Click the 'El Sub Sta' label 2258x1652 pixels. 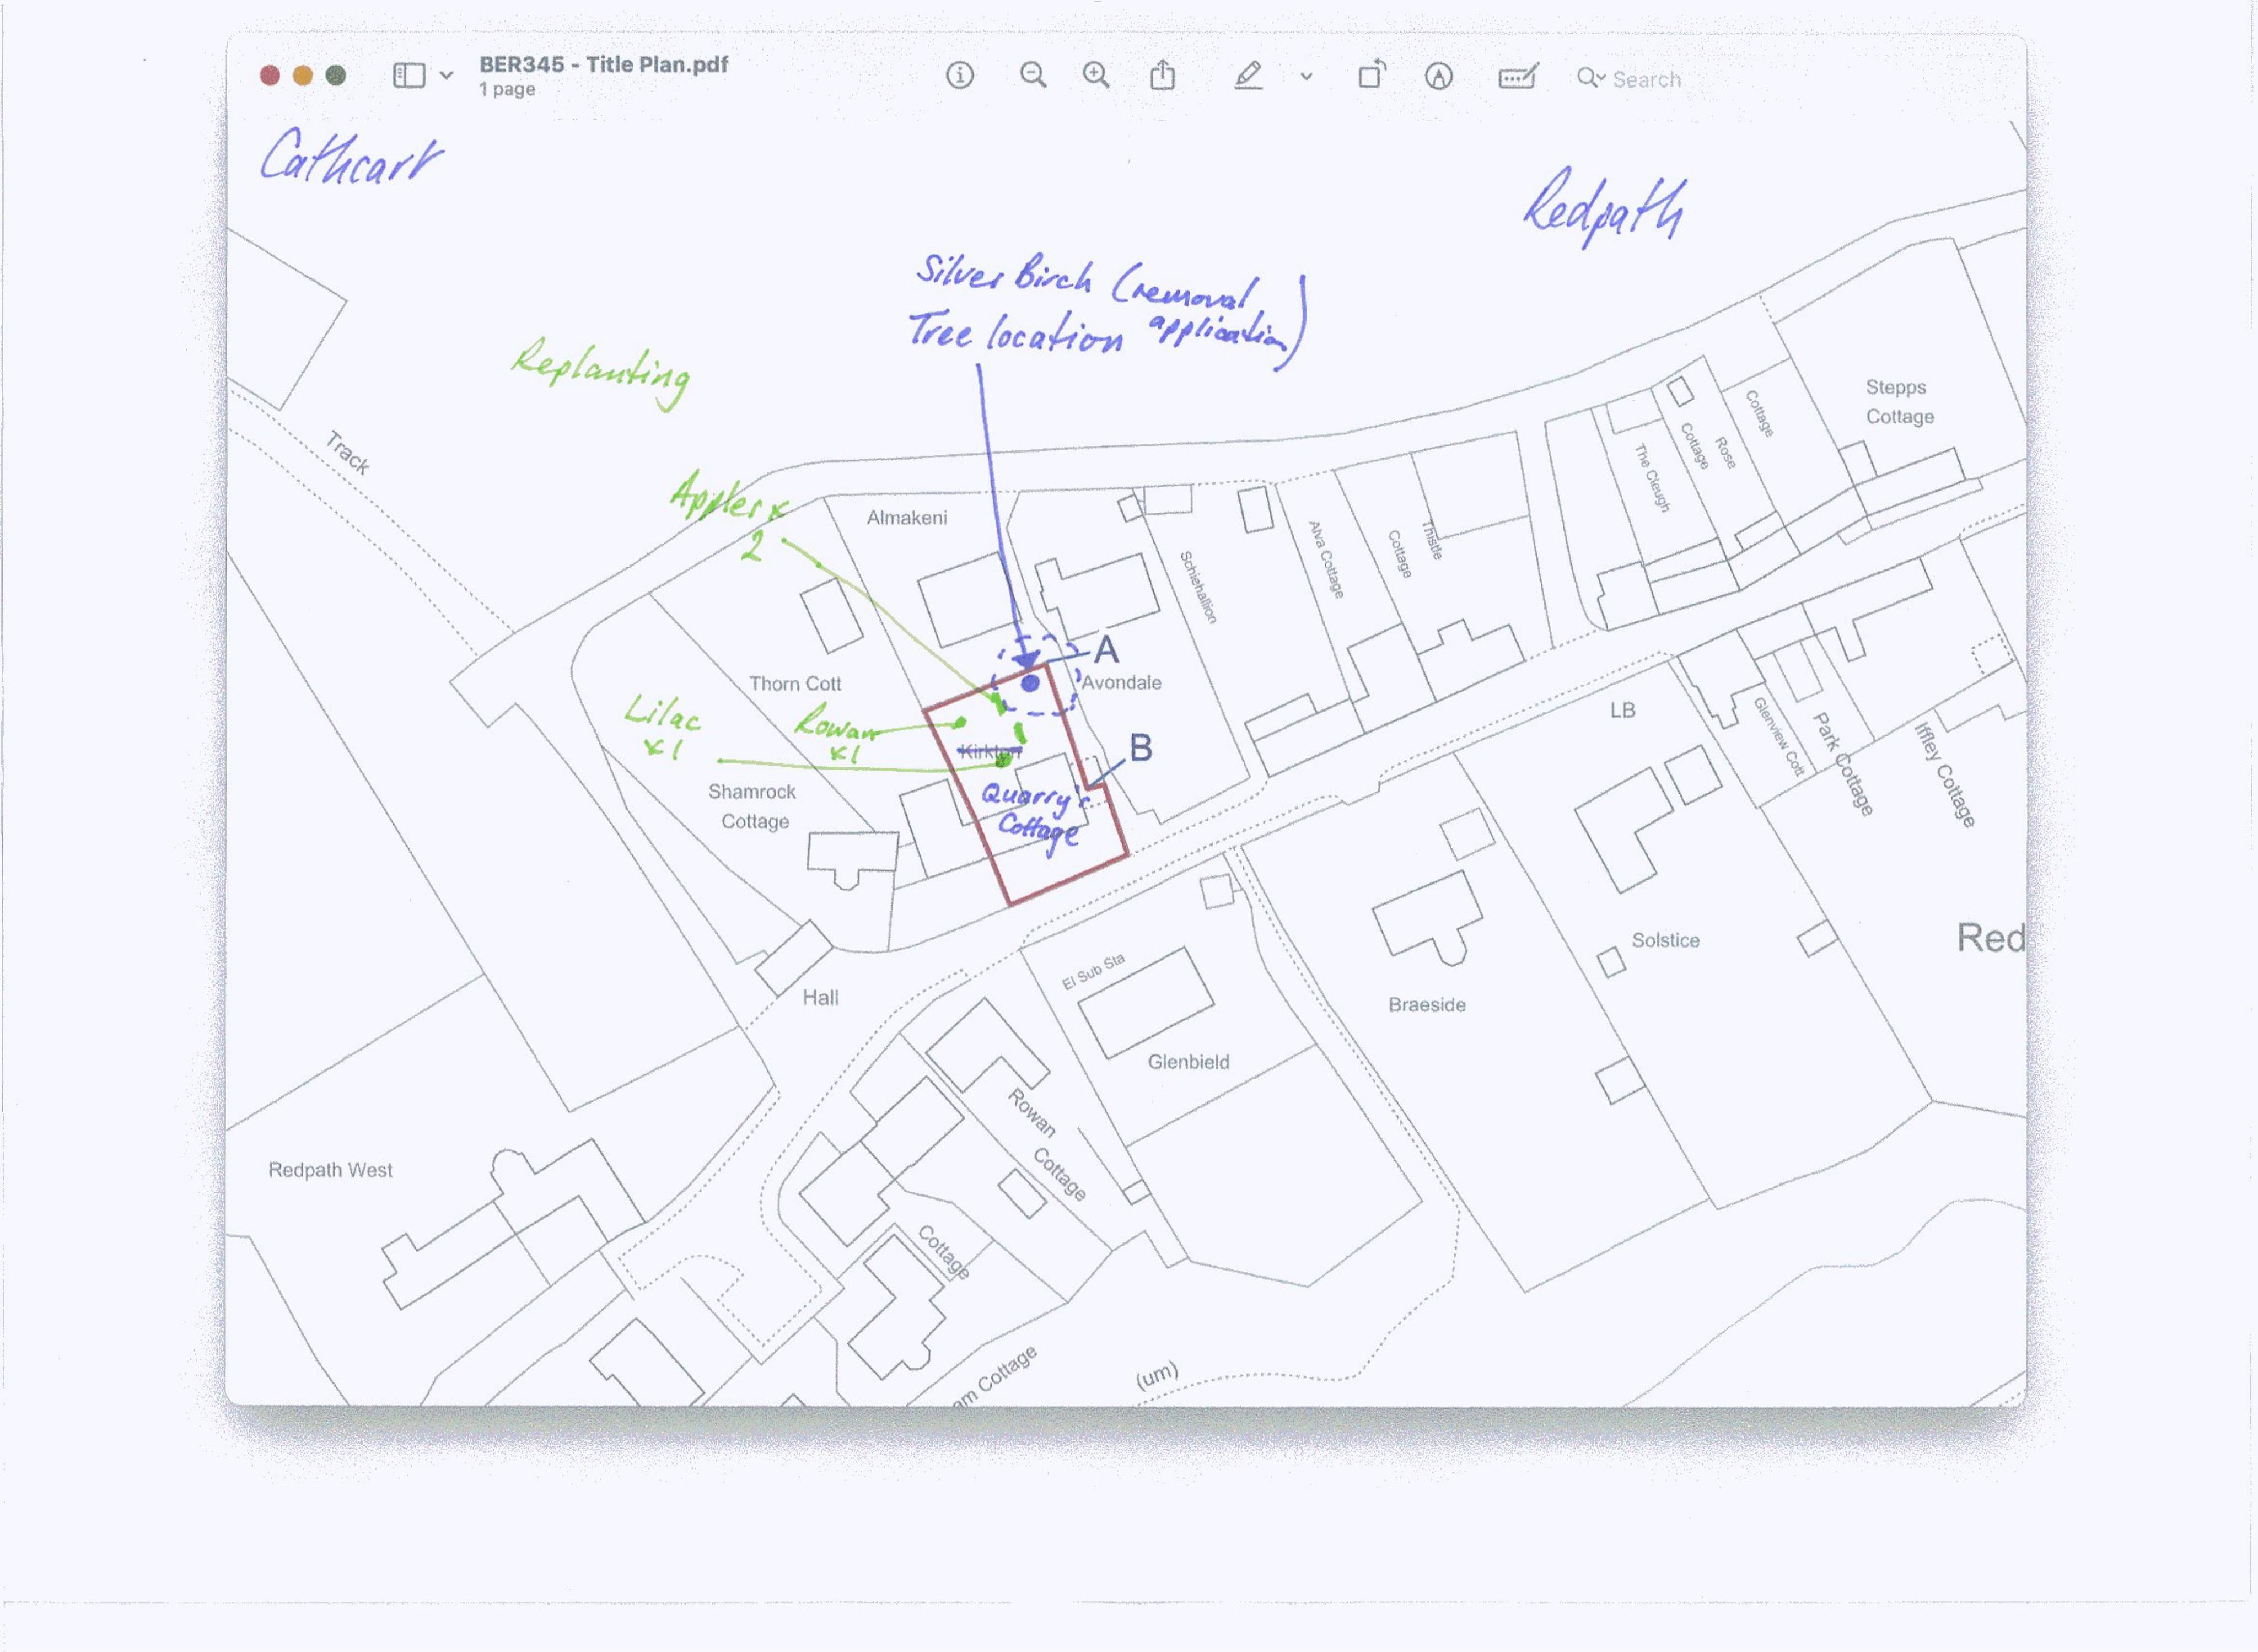pos(1093,972)
